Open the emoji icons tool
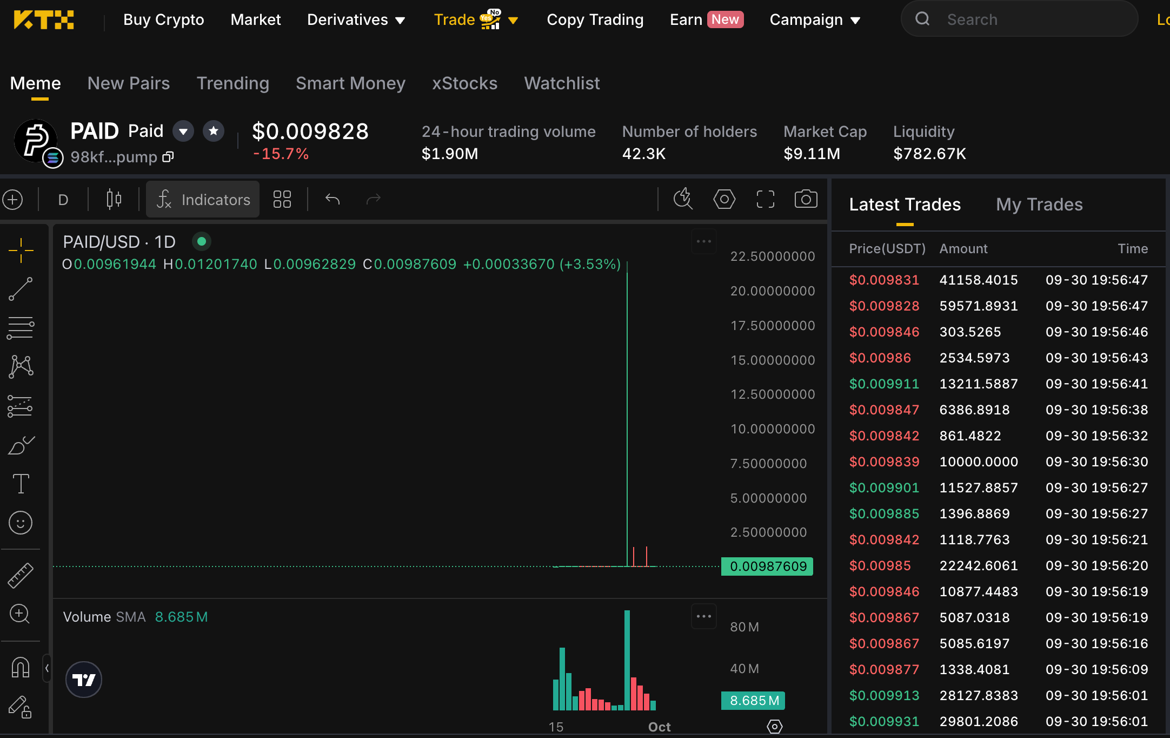The height and width of the screenshot is (738, 1170). [21, 523]
